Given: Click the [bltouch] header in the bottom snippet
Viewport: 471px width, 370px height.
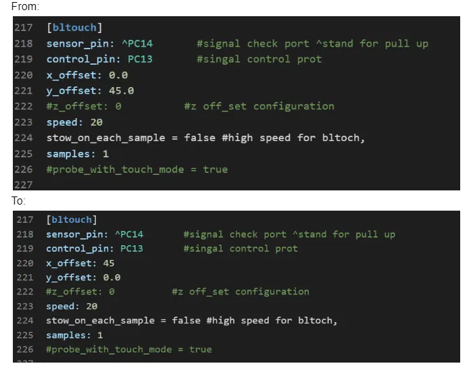Looking at the screenshot, I should pos(72,219).
